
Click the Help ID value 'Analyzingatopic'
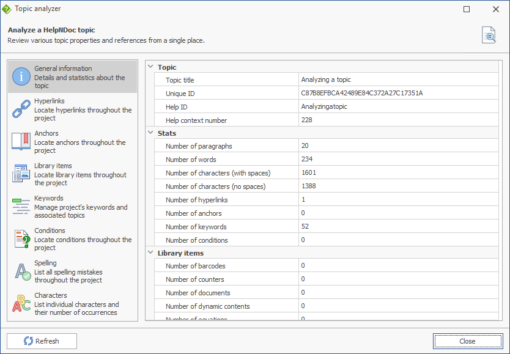(x=324, y=106)
